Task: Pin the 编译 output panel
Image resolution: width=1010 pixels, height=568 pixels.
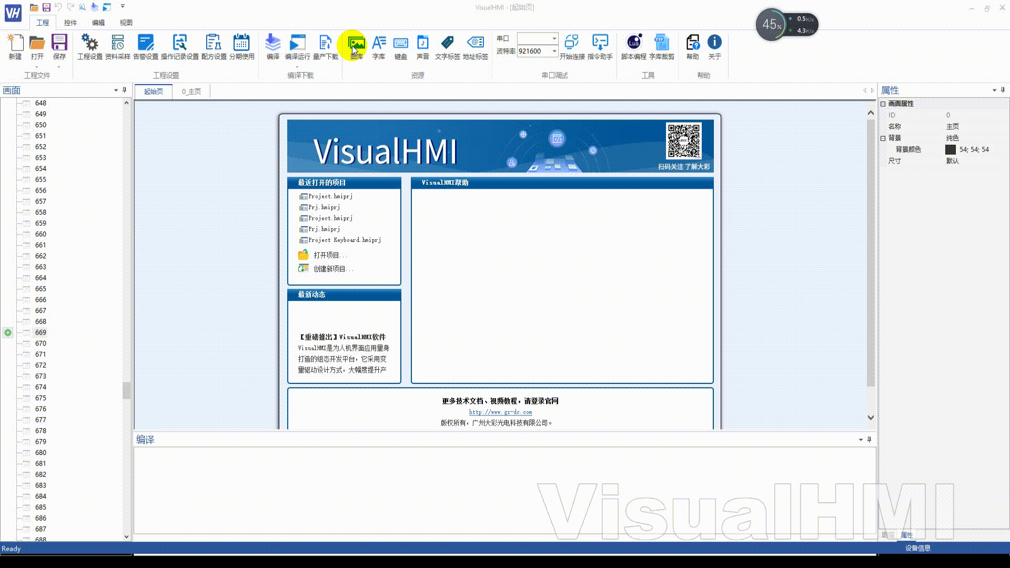Action: click(869, 439)
